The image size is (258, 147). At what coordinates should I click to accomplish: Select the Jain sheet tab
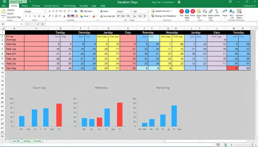tap(16, 141)
